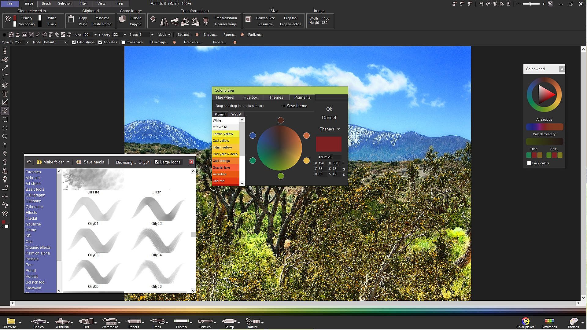587x330 pixels.
Task: Click Ok in the Color picker
Action: point(329,109)
